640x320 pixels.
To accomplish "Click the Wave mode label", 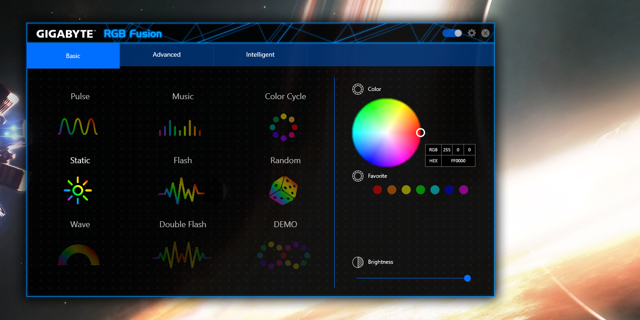I will click(80, 224).
